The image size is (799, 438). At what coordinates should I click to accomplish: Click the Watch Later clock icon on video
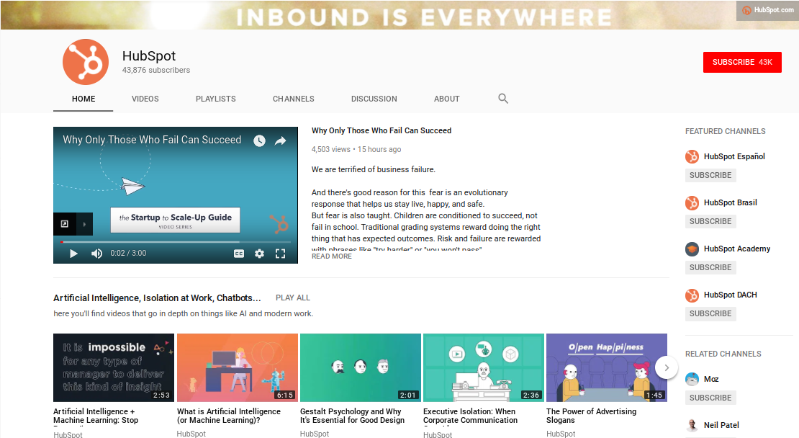[x=259, y=140]
